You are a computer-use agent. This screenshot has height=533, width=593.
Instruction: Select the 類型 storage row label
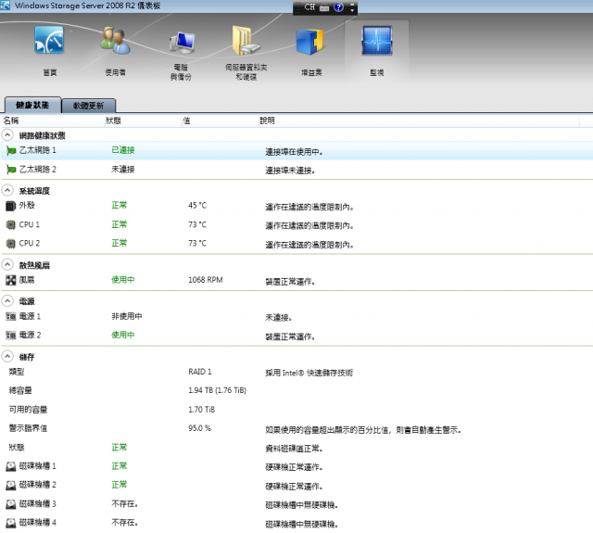click(x=17, y=372)
